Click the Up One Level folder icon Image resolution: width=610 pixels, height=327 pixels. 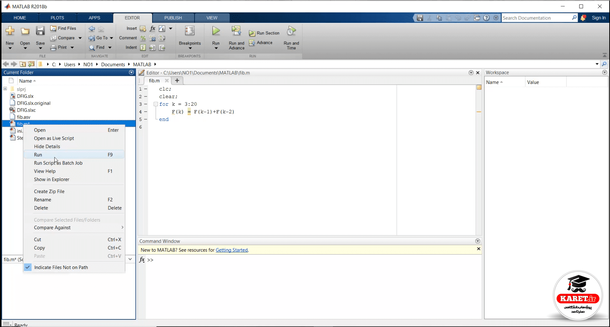click(22, 64)
